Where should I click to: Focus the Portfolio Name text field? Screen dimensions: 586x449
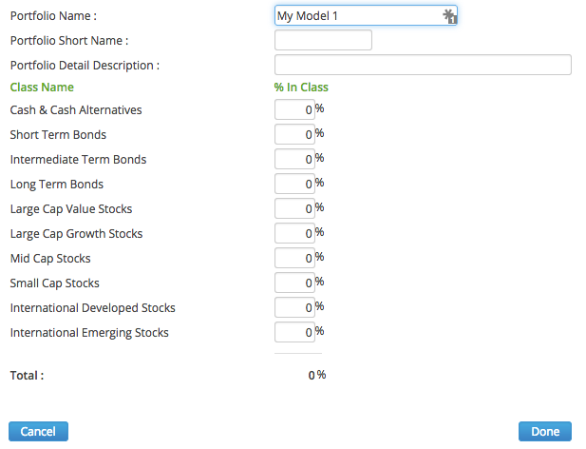[x=356, y=15]
